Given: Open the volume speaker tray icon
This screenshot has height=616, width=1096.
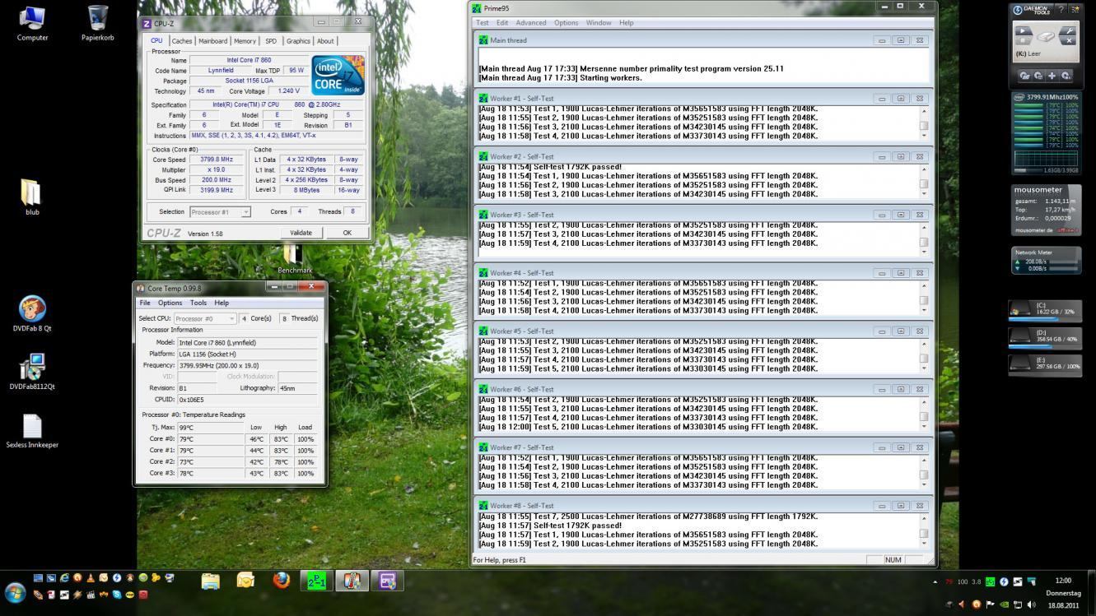Looking at the screenshot, I should tap(1032, 604).
